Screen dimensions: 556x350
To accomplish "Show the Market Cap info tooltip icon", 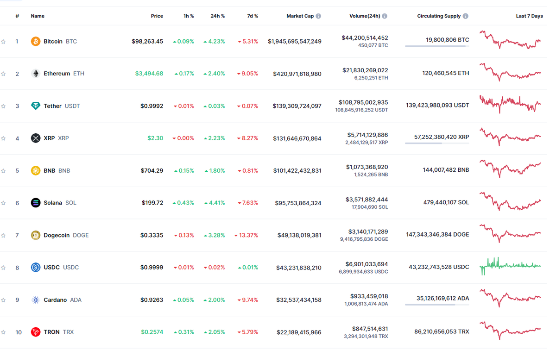I will [318, 16].
